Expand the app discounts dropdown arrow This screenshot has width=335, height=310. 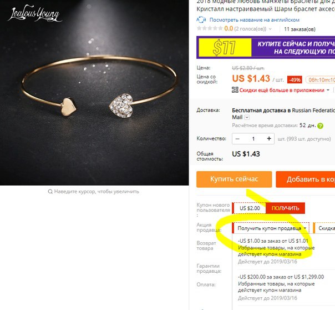328,90
